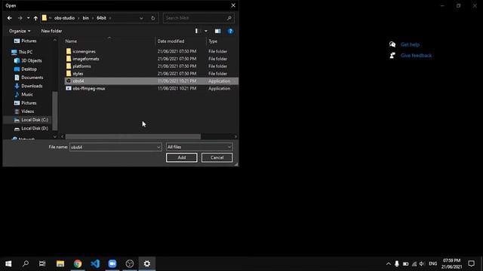Open the recent locations dropdown arrow
The height and width of the screenshot is (271, 483).
(x=28, y=18)
